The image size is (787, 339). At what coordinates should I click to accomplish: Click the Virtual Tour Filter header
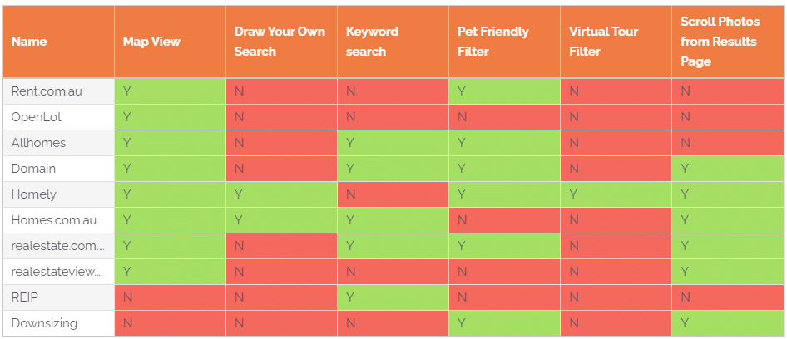[616, 42]
